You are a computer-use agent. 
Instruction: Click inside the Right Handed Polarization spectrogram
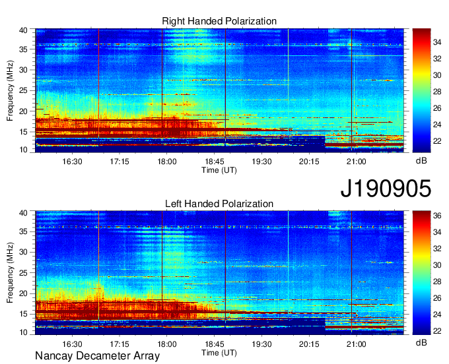tap(219, 90)
